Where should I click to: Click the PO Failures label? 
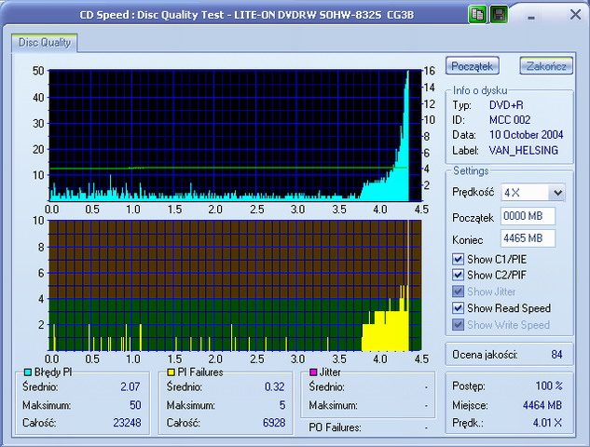coord(335,427)
